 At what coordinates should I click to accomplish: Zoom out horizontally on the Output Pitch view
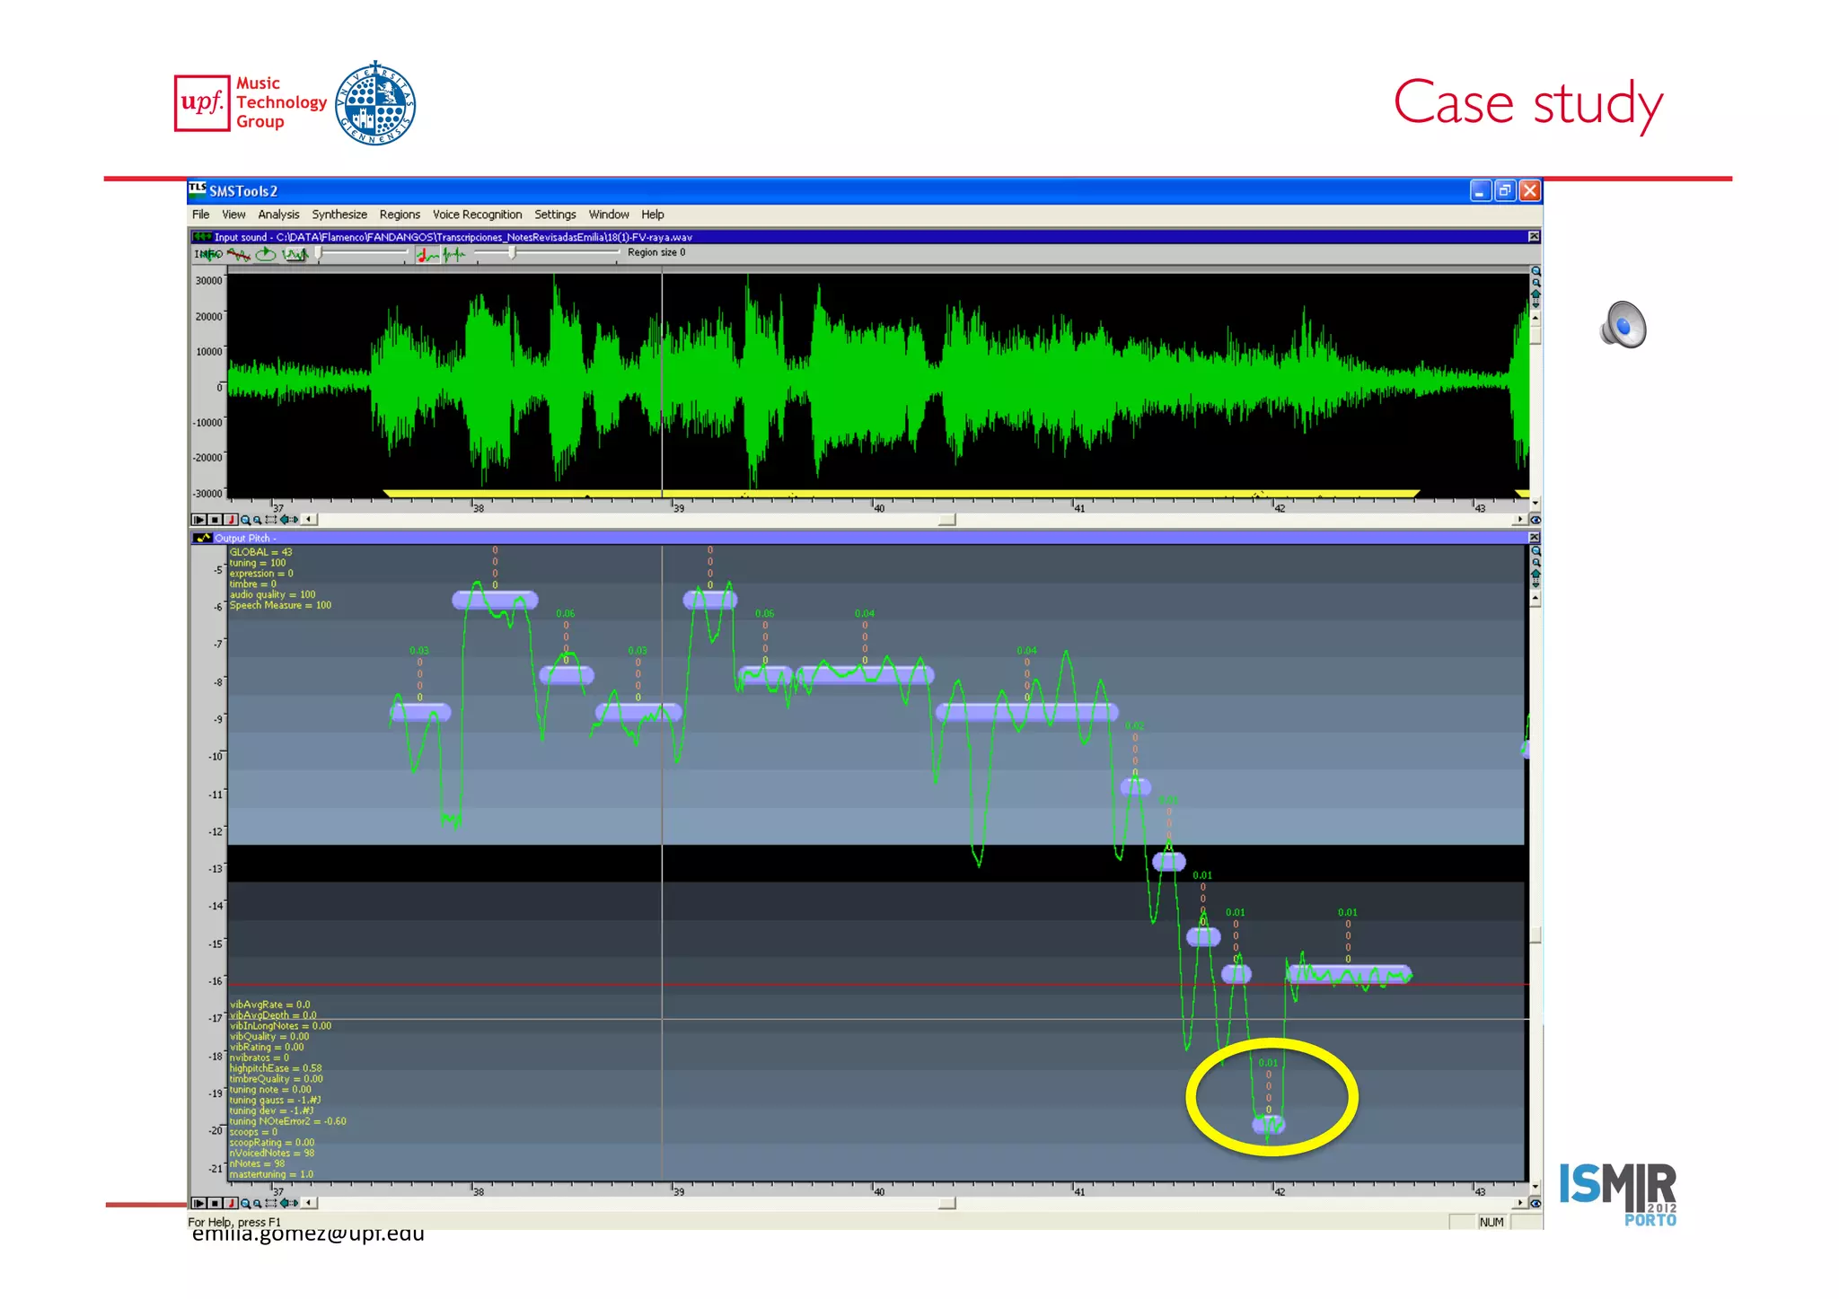tap(258, 1203)
